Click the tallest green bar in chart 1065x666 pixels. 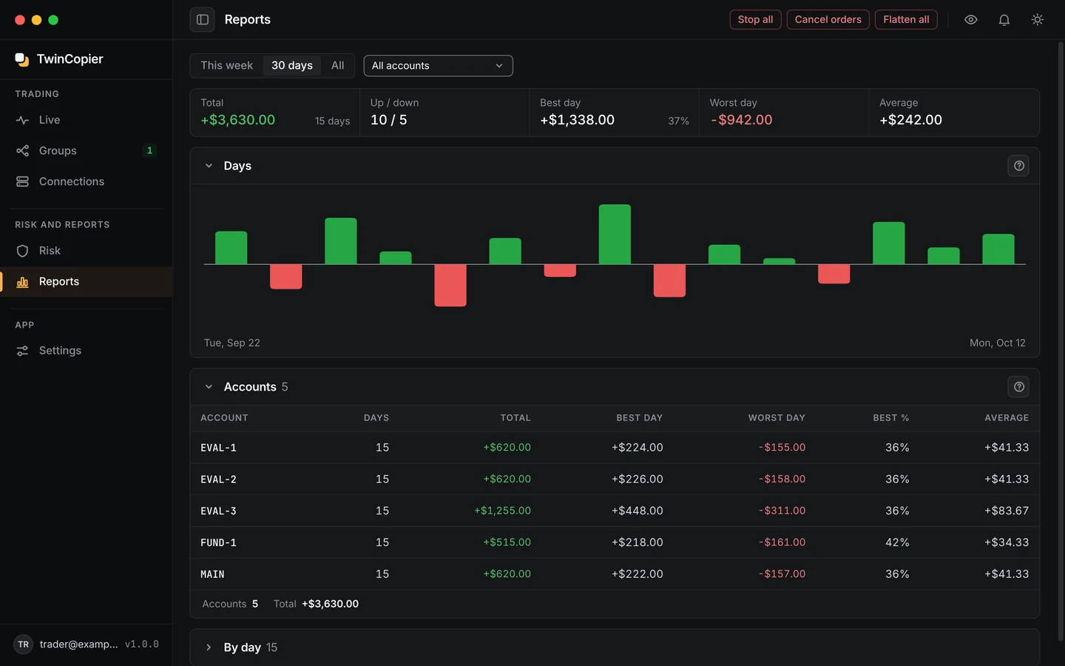coord(615,235)
